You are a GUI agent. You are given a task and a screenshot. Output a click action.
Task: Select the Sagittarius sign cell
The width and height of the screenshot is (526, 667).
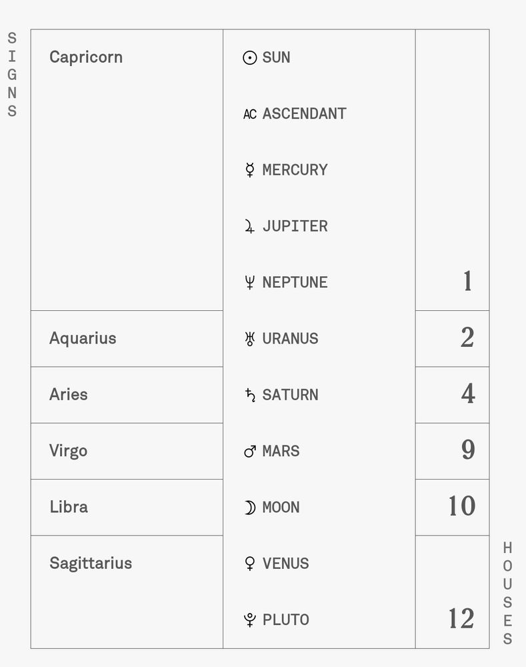127,592
